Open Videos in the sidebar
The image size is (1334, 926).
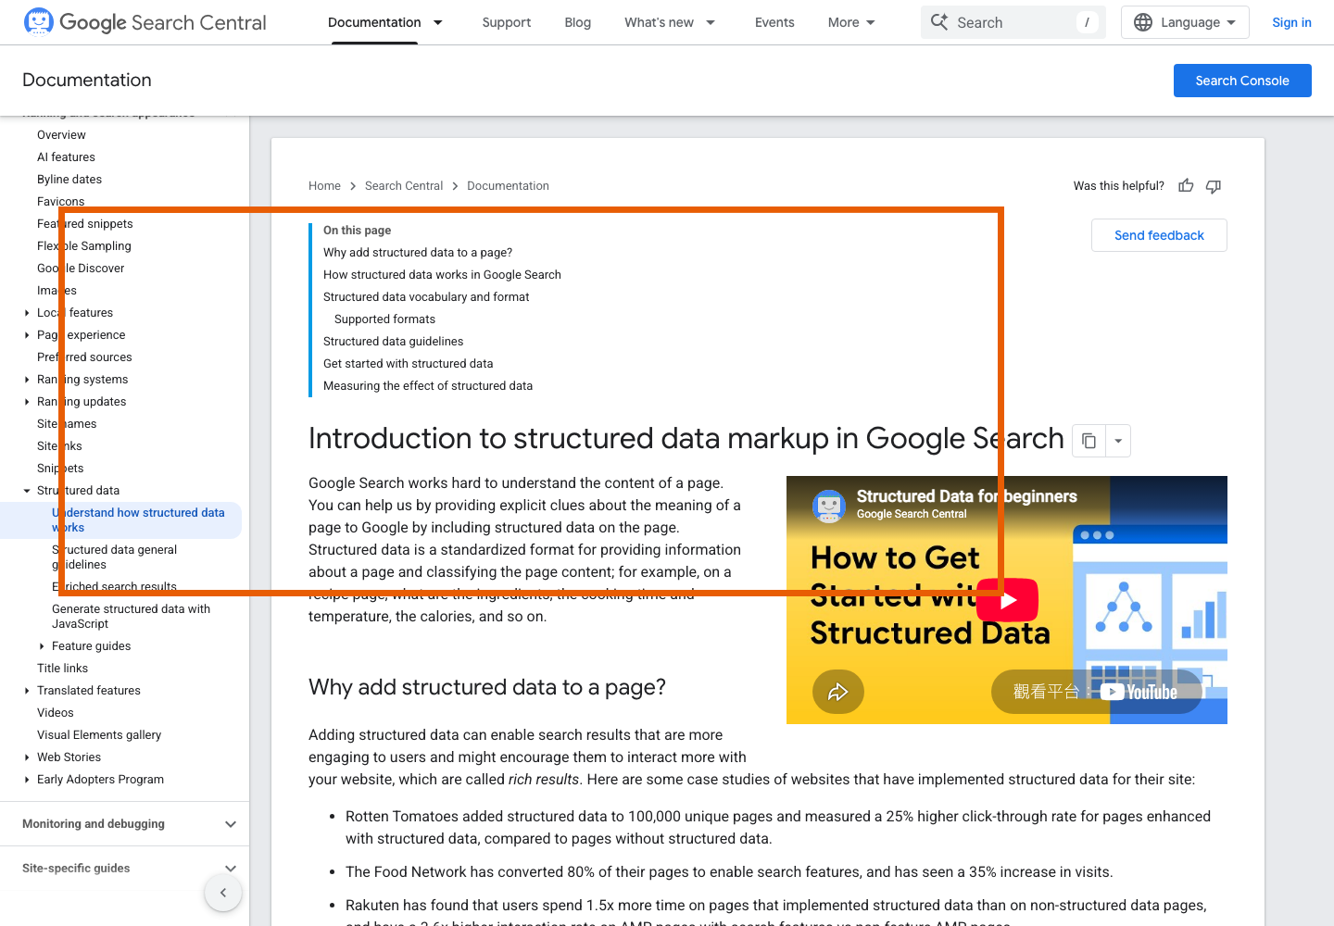click(56, 713)
